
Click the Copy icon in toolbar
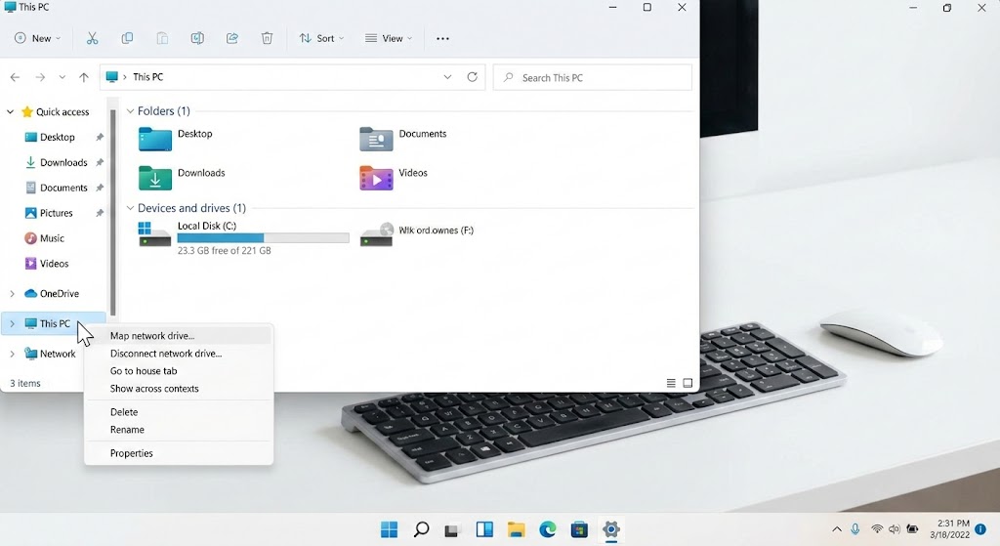(127, 38)
